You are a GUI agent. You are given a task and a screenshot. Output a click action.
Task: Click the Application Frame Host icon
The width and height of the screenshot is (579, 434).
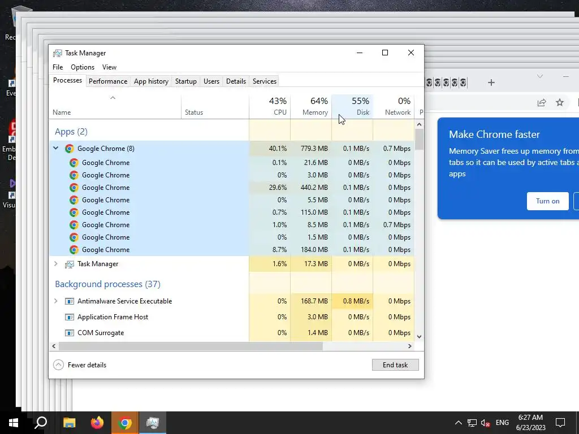click(x=69, y=317)
